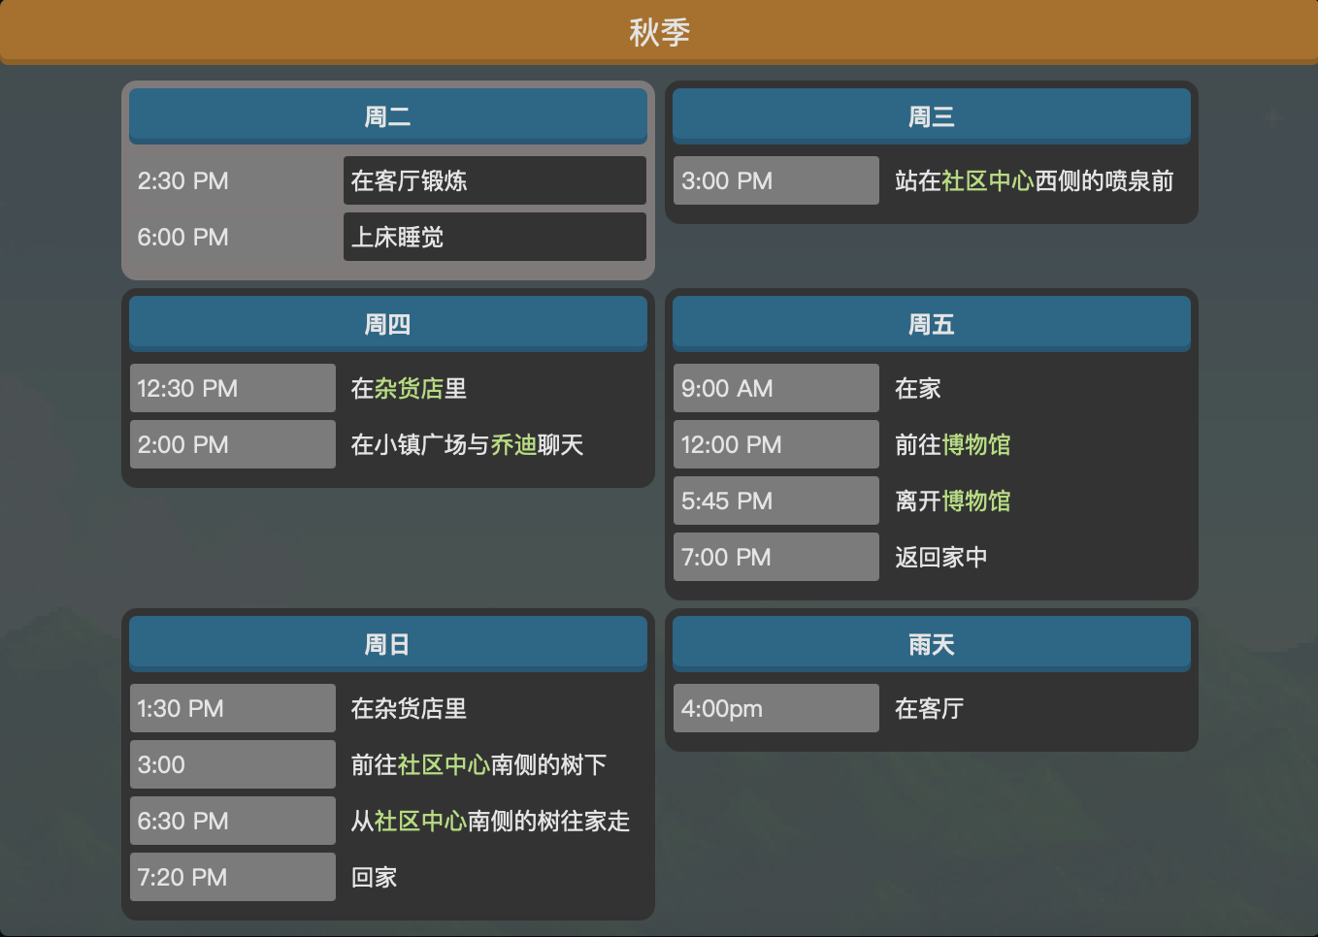Click the 在客厅锻炼 entry
1318x937 pixels.
coord(495,180)
